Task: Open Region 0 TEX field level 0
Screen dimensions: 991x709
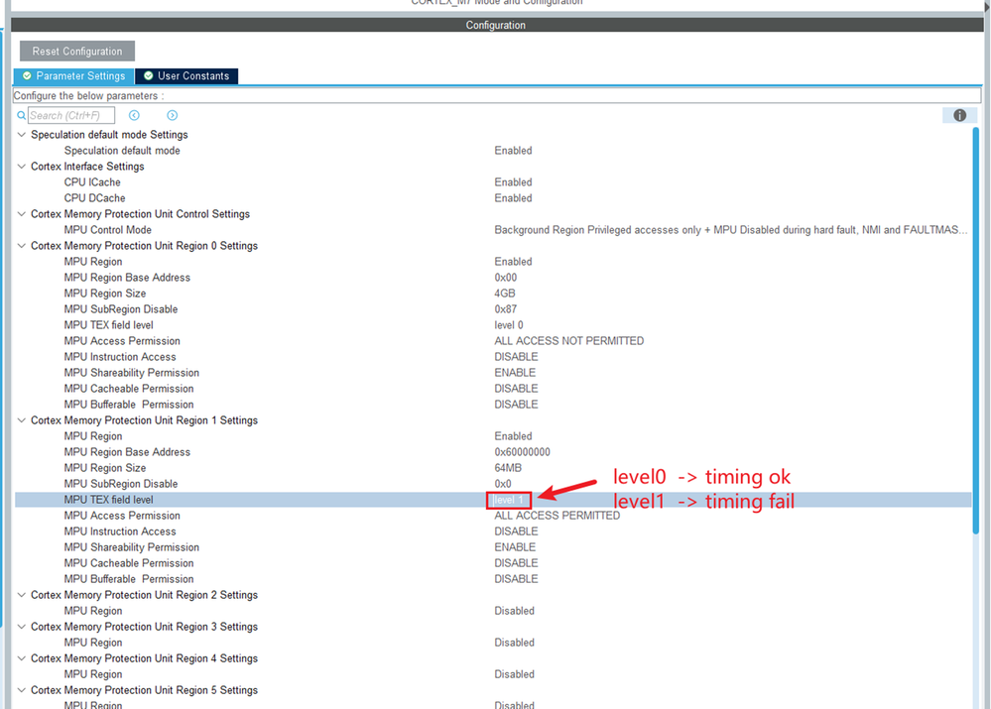Action: pos(509,325)
